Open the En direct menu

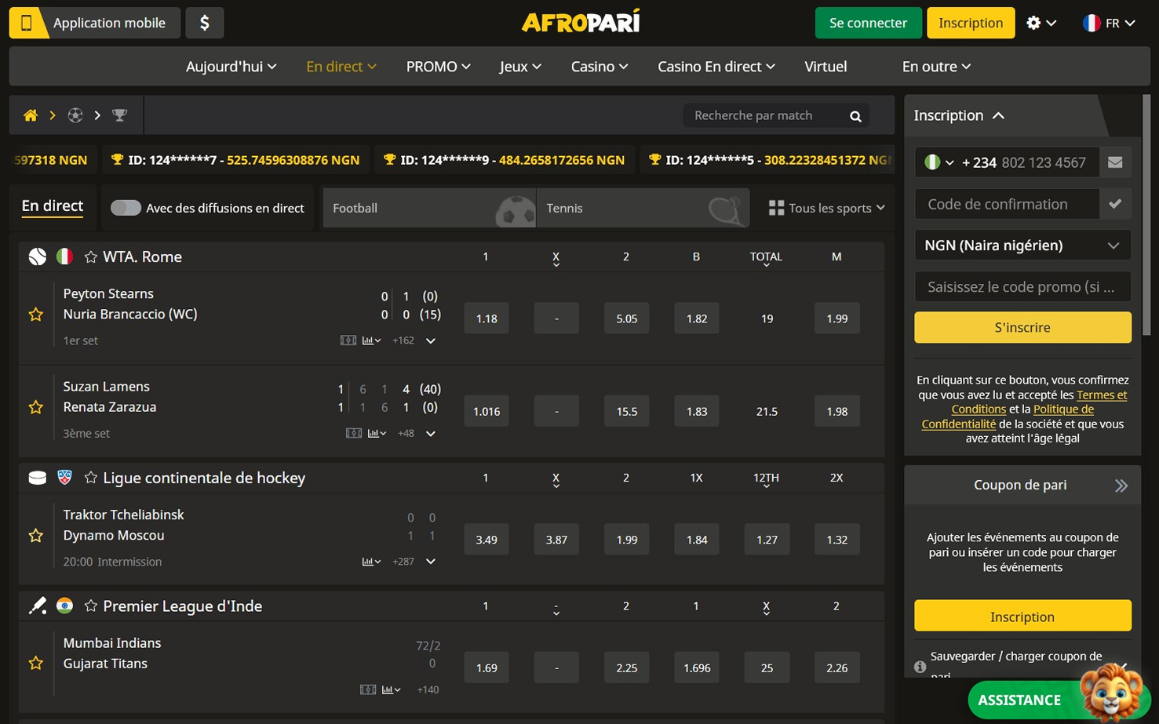coord(341,67)
